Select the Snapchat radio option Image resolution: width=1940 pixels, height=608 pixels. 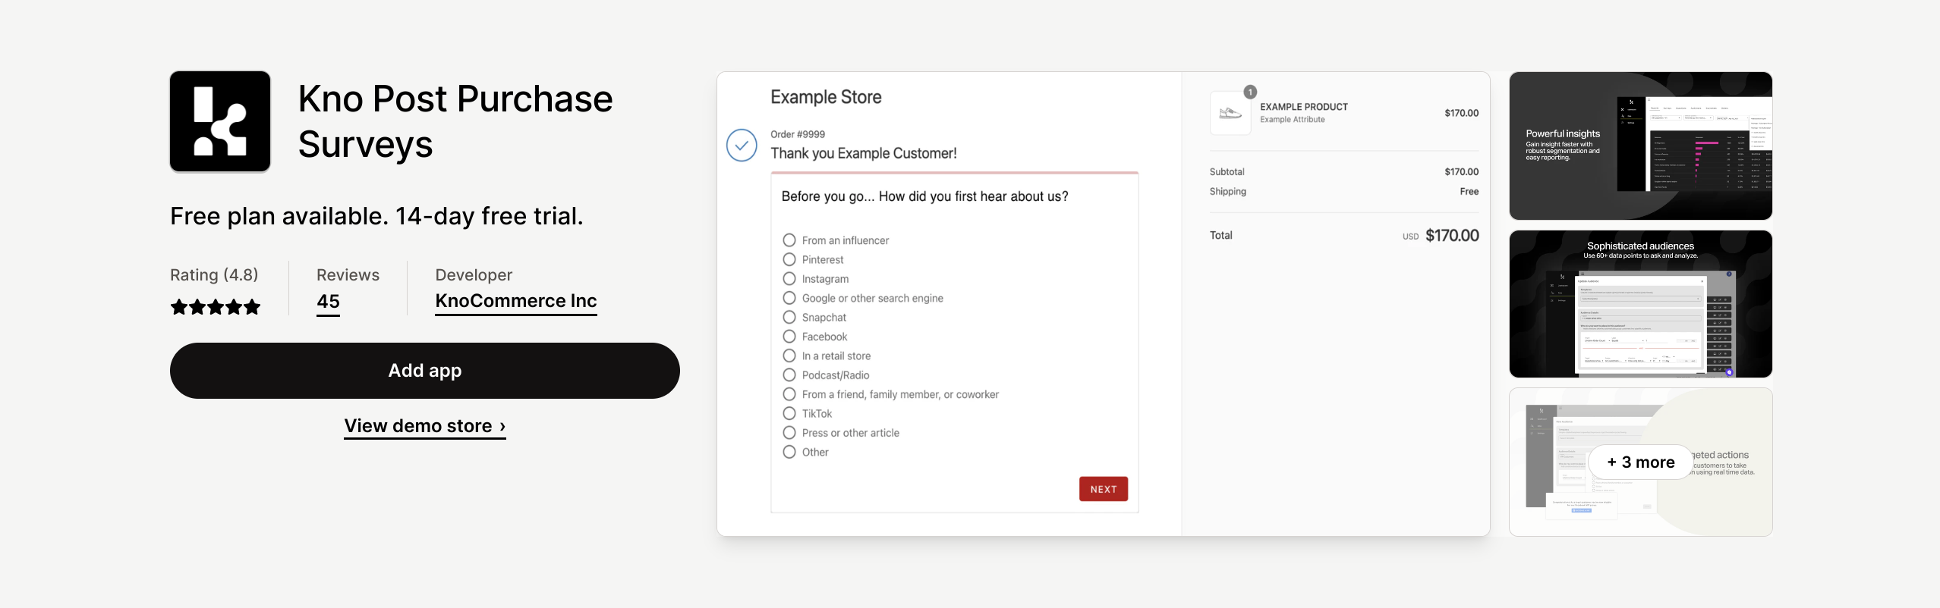click(789, 318)
